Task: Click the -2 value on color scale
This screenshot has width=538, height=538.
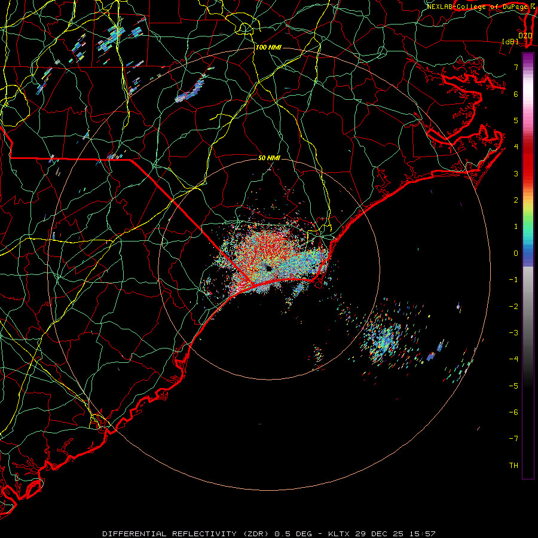Action: click(513, 306)
